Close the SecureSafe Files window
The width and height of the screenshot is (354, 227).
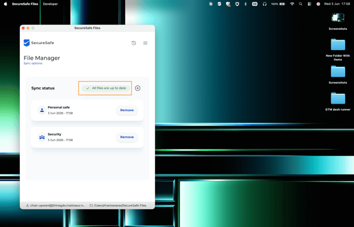(x=23, y=28)
